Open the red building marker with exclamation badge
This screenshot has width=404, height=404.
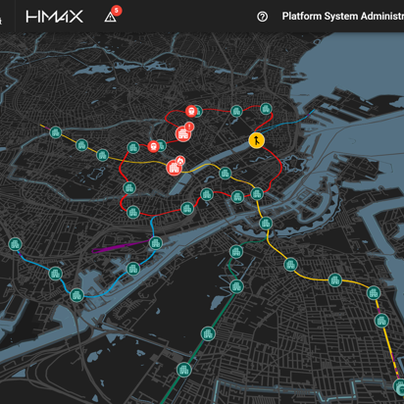(183, 133)
